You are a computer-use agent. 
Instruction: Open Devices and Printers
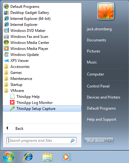point(104,97)
